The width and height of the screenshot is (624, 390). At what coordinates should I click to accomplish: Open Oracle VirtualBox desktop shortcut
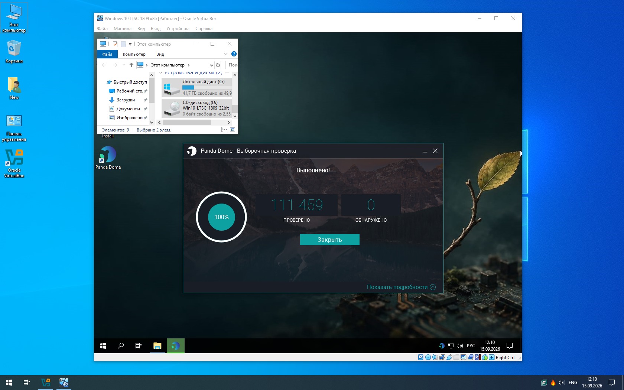pyautogui.click(x=14, y=163)
